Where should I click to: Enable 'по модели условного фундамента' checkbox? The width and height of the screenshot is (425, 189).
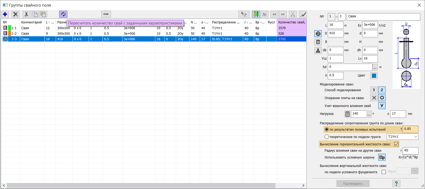pos(384,172)
